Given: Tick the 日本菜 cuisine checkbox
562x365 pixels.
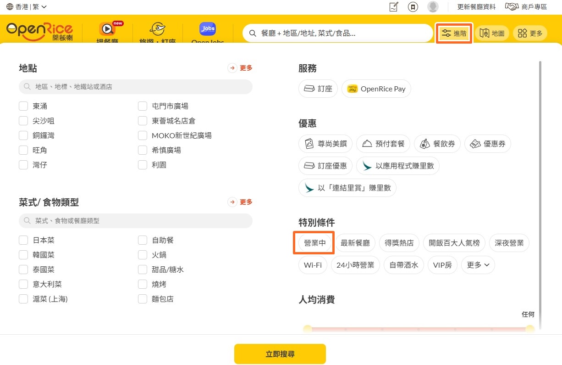Looking at the screenshot, I should pos(23,240).
